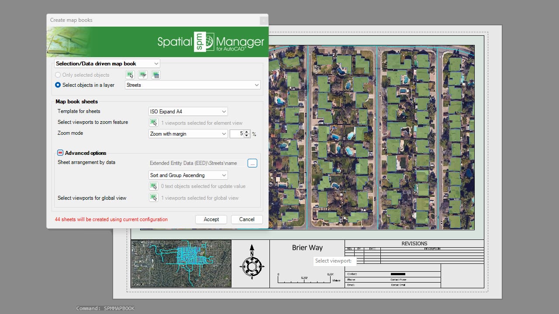Select the 'Select objects in a layer' radio button
Screen dimensions: 559x314
click(58, 85)
